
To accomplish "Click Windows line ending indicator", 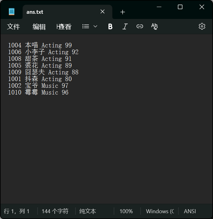I will (x=160, y=211).
